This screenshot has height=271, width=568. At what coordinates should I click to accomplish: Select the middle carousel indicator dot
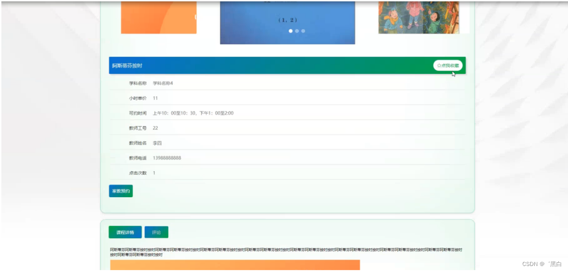click(297, 31)
